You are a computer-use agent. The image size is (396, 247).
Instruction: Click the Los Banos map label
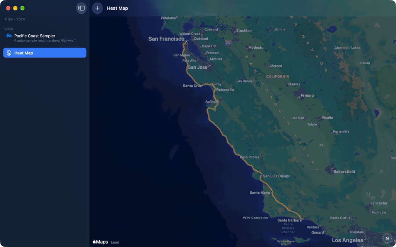(244, 81)
